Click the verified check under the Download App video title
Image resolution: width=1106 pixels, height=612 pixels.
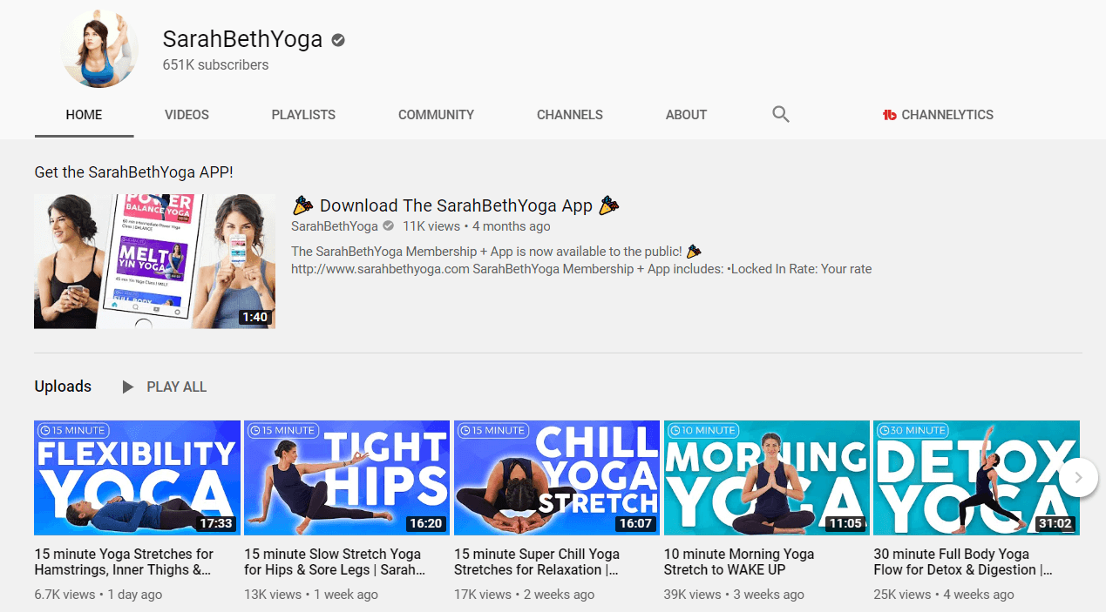[389, 226]
